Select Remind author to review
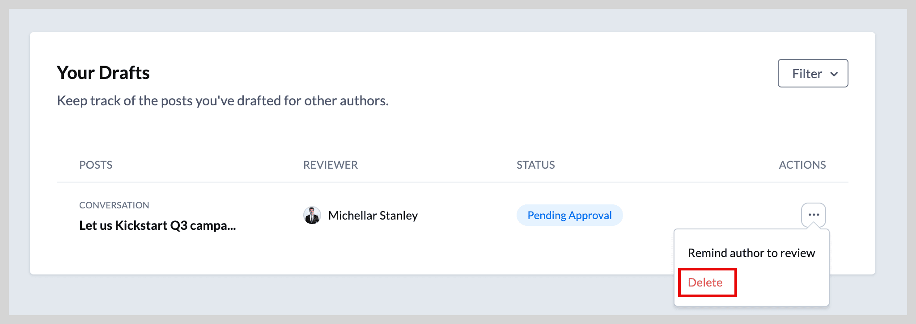The image size is (916, 324). 751,253
